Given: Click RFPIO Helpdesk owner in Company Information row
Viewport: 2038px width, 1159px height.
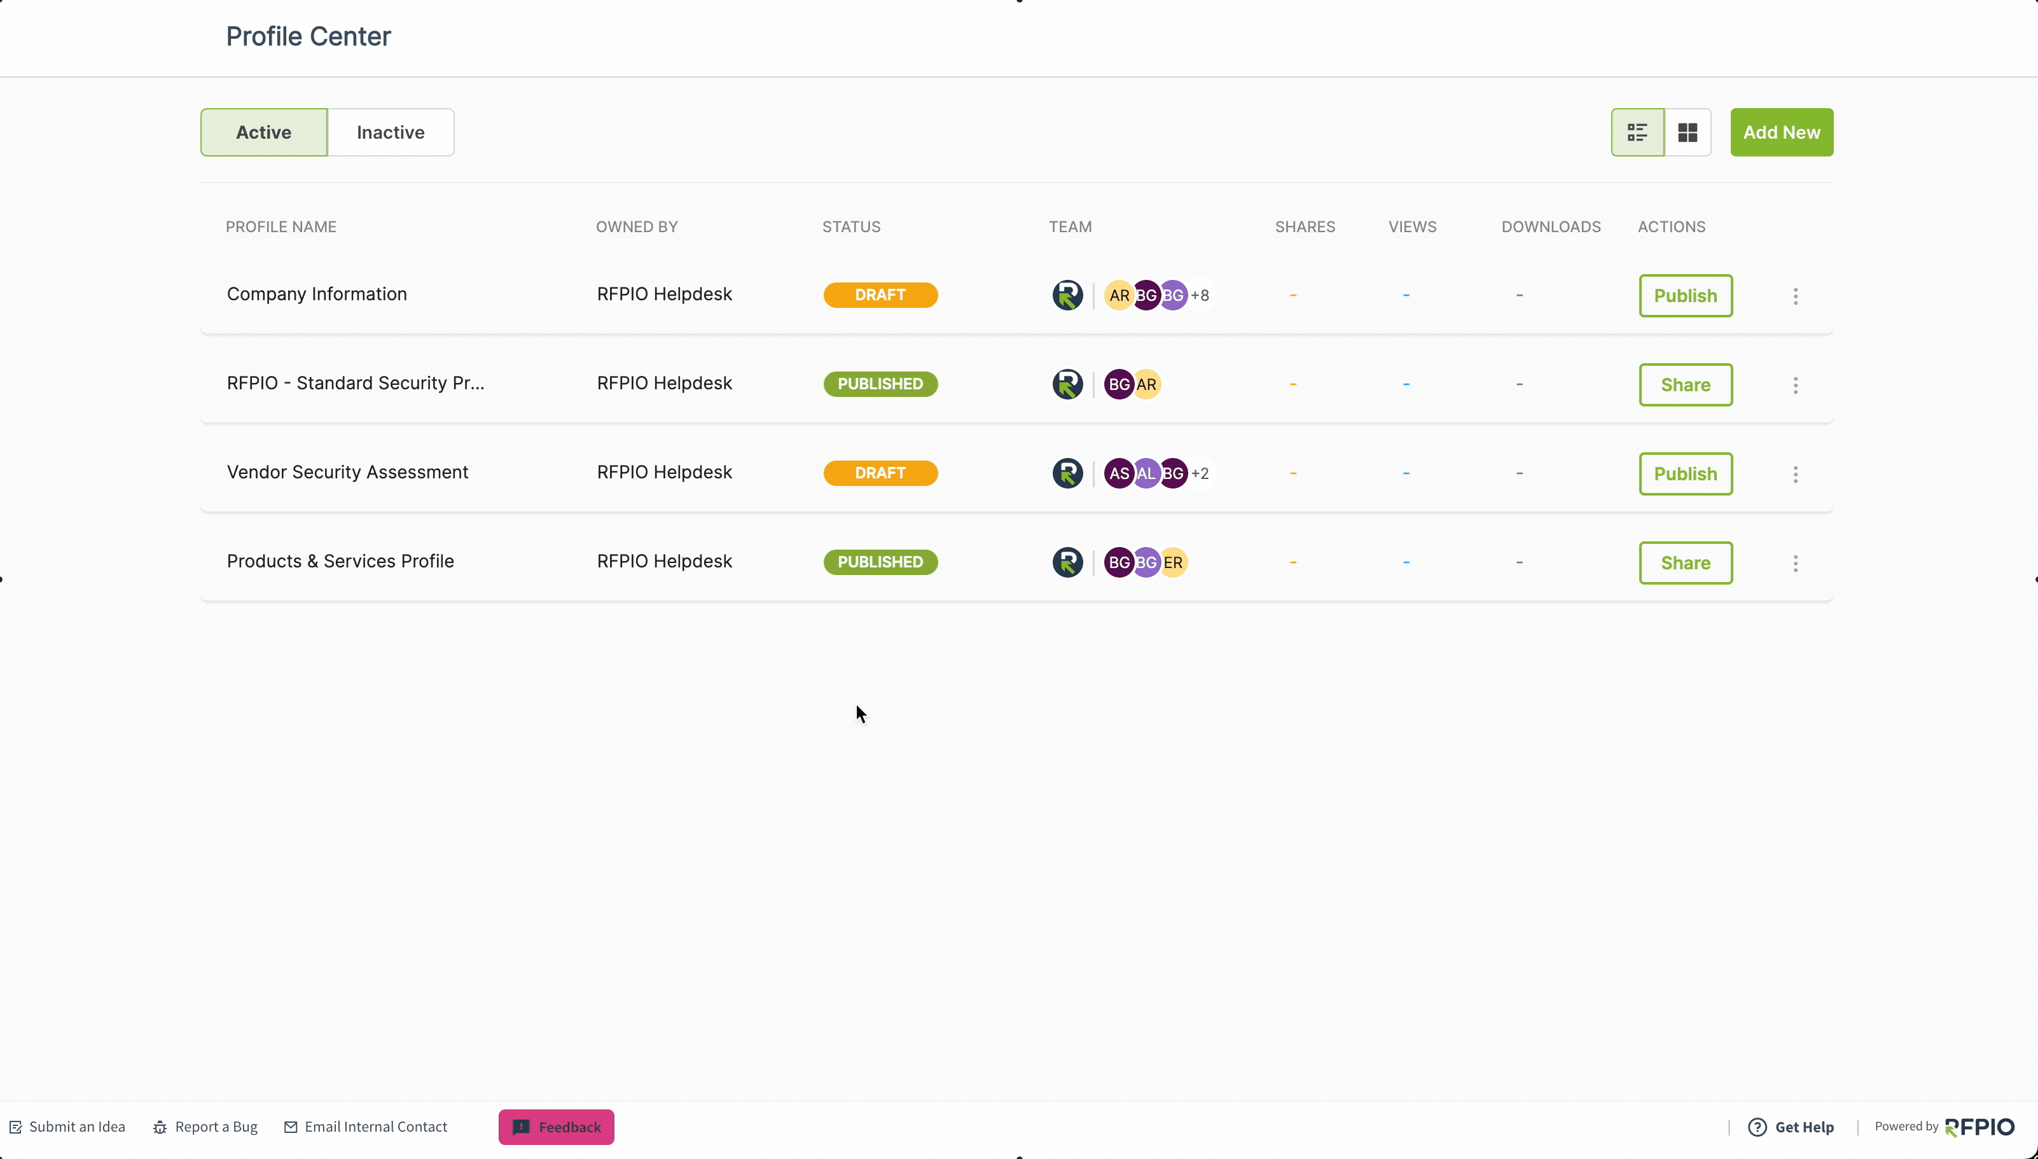Looking at the screenshot, I should [665, 295].
